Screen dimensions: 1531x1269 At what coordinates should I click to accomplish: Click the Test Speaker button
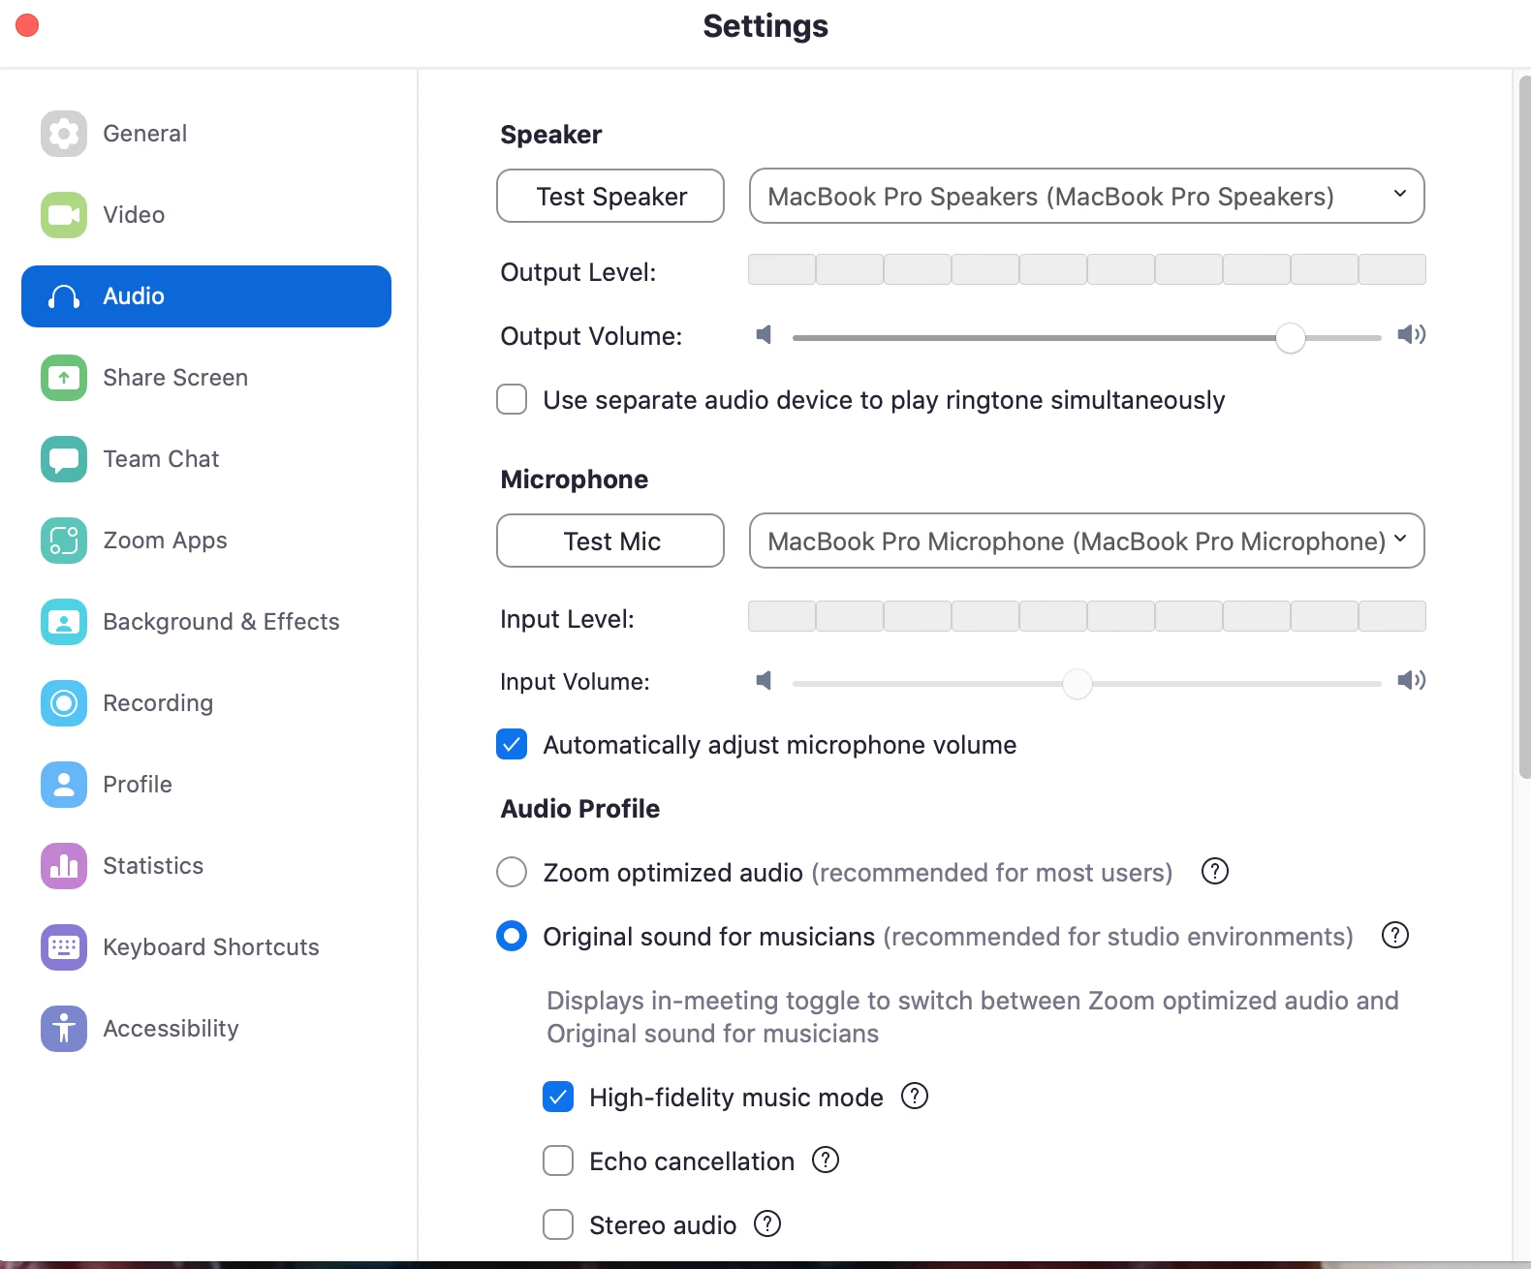pyautogui.click(x=610, y=196)
